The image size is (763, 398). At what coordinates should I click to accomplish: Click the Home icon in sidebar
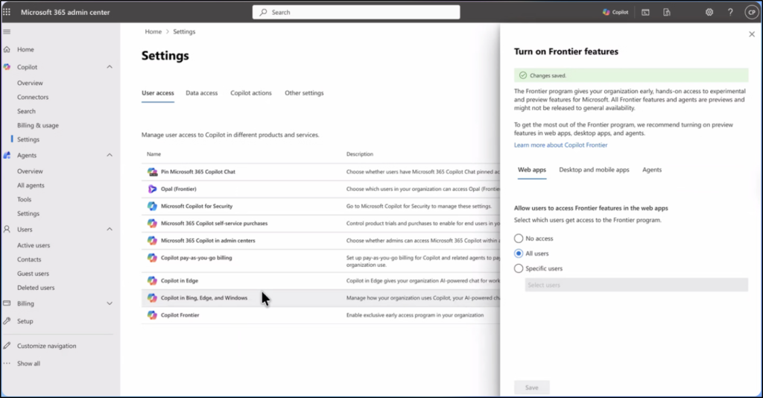coord(7,49)
